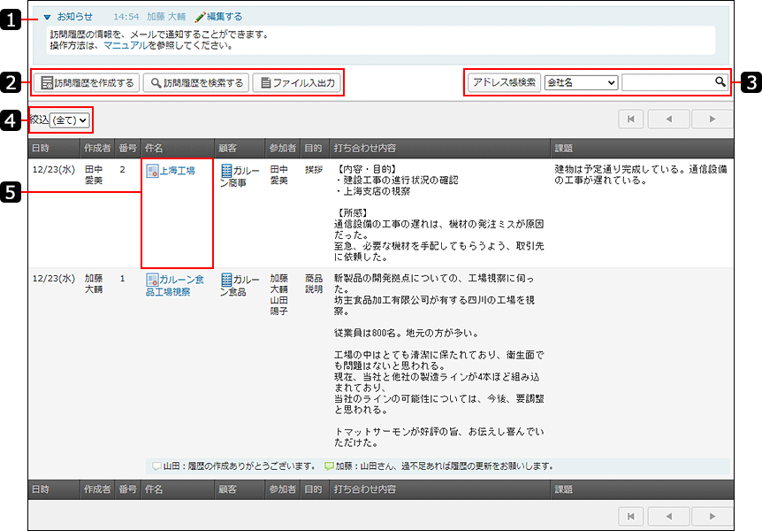762x531 pixels.
Task: Focus the address book search text box
Action: point(667,82)
